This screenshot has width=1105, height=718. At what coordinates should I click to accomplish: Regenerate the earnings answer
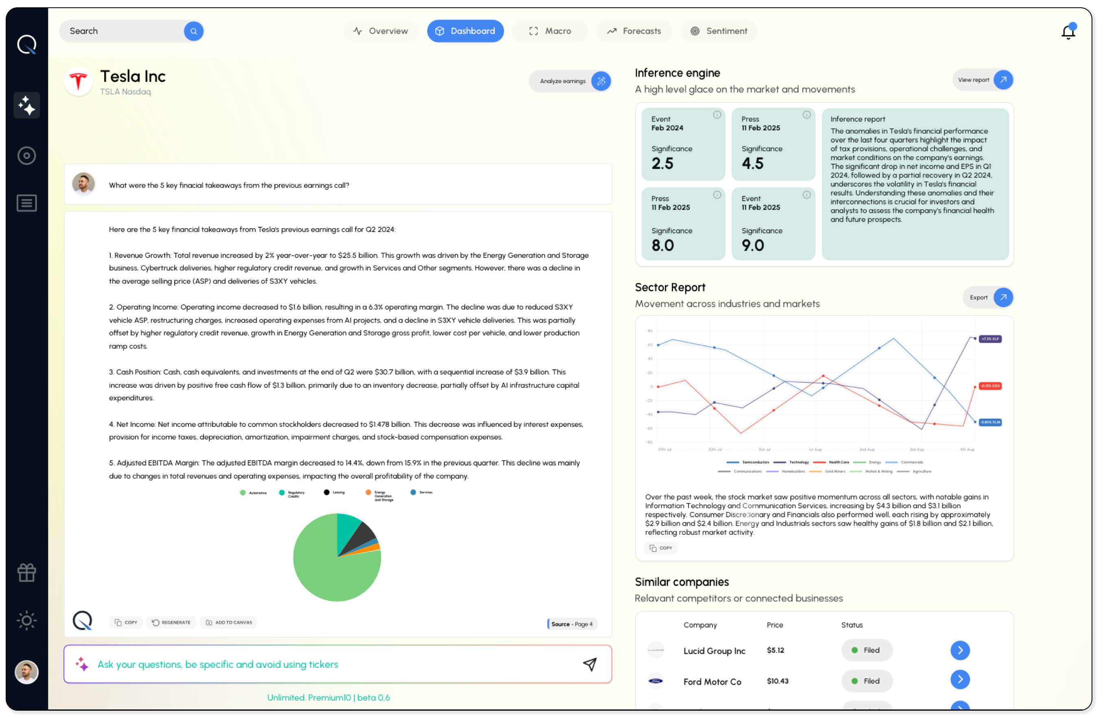tap(171, 623)
